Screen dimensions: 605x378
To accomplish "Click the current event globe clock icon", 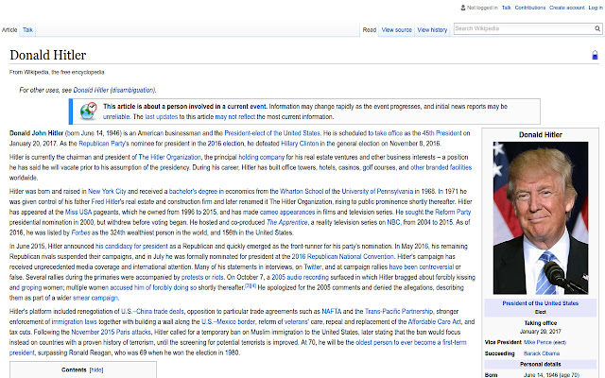I will [x=88, y=112].
